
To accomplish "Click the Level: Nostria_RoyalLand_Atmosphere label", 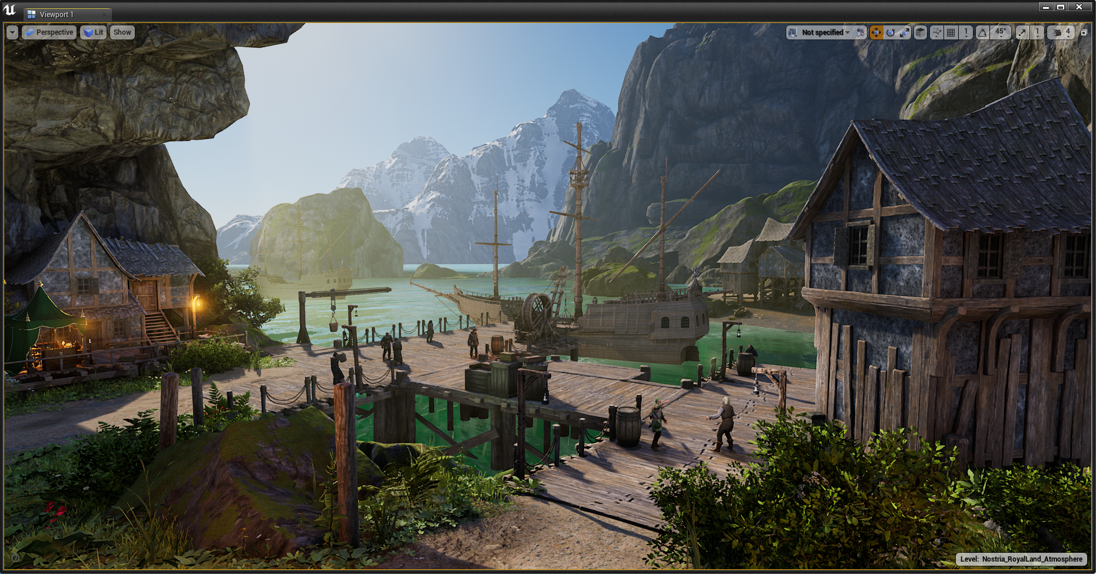I will coord(1021,559).
